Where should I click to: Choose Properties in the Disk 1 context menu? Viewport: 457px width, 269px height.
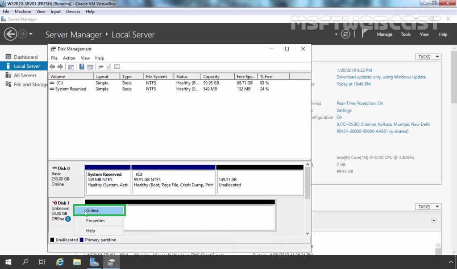tap(99, 221)
